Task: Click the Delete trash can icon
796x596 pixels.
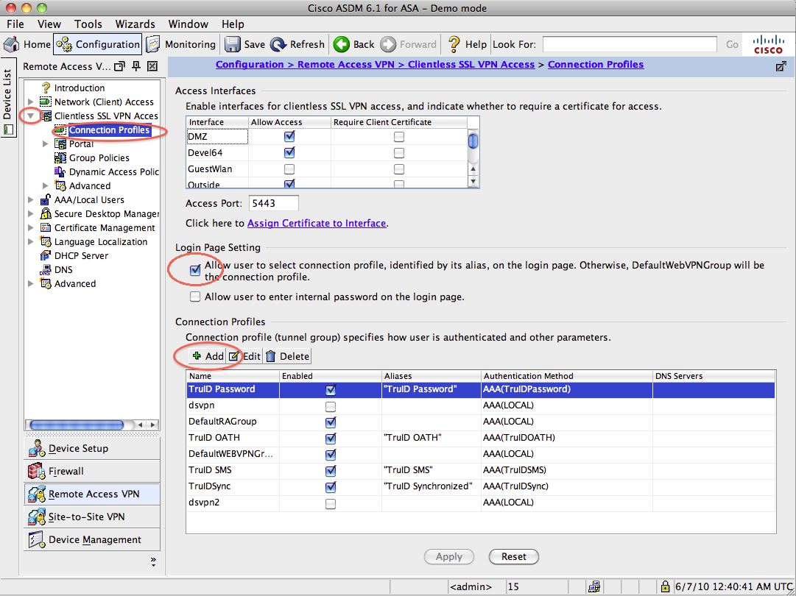Action: tap(271, 356)
